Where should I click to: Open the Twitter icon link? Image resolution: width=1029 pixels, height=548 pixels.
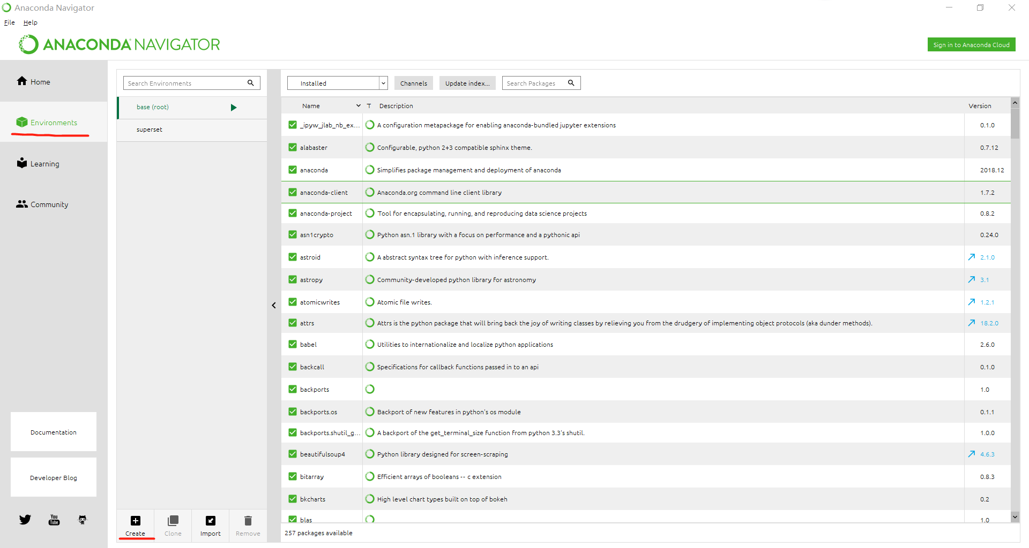(25, 520)
